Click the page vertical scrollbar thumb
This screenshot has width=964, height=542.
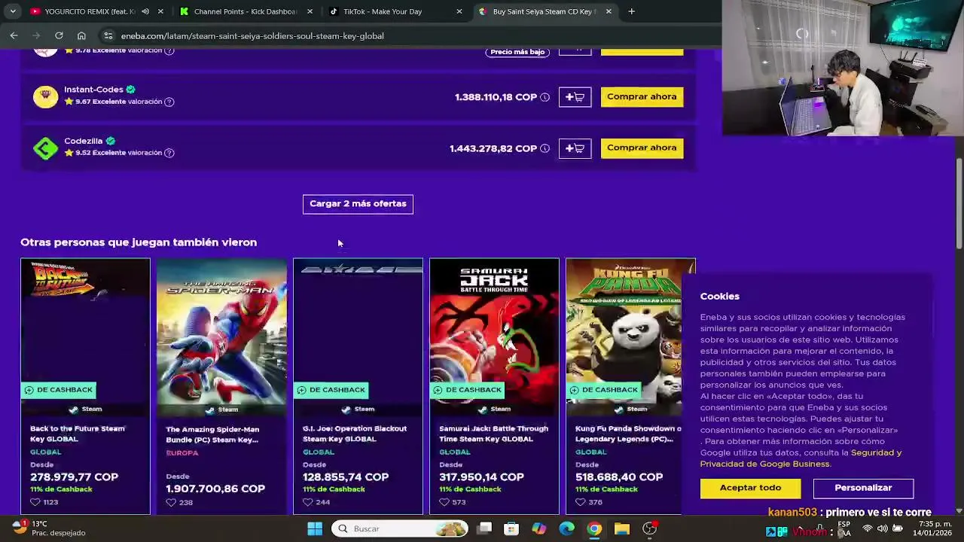pos(959,203)
